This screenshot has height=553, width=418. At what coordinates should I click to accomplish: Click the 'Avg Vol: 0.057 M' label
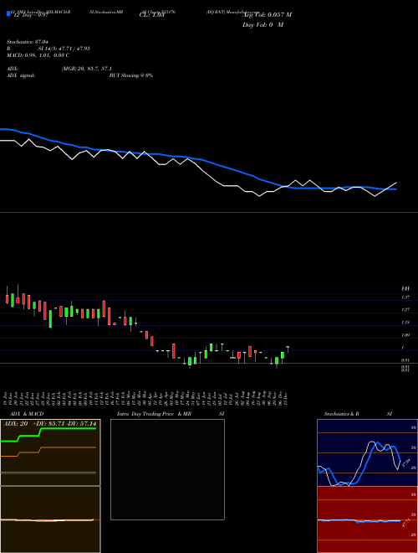(267, 15)
